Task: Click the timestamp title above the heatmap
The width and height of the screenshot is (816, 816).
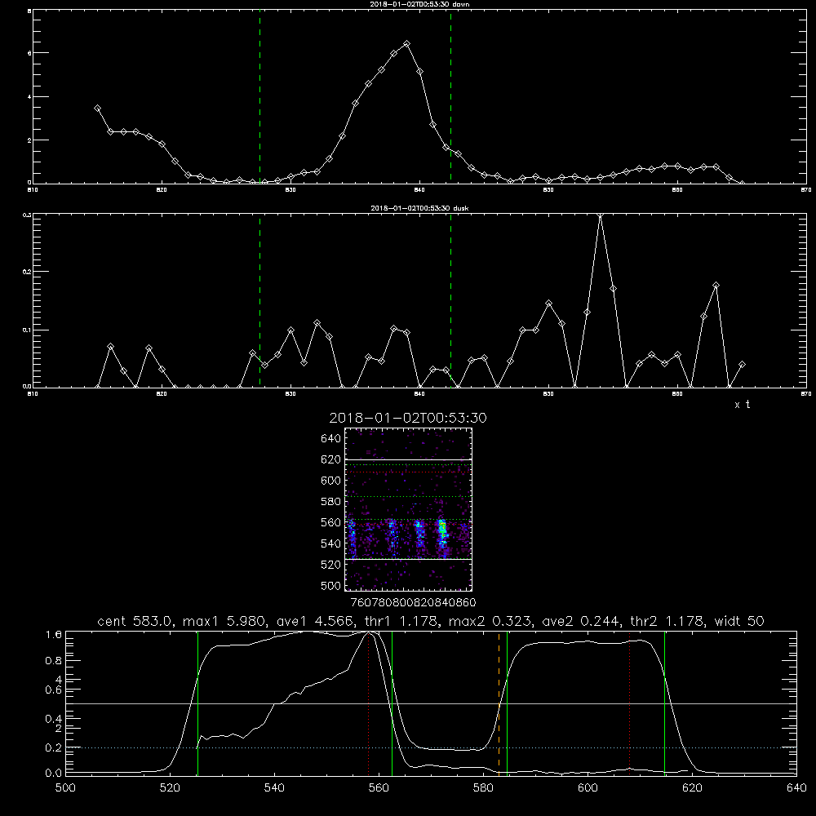Action: [x=408, y=419]
